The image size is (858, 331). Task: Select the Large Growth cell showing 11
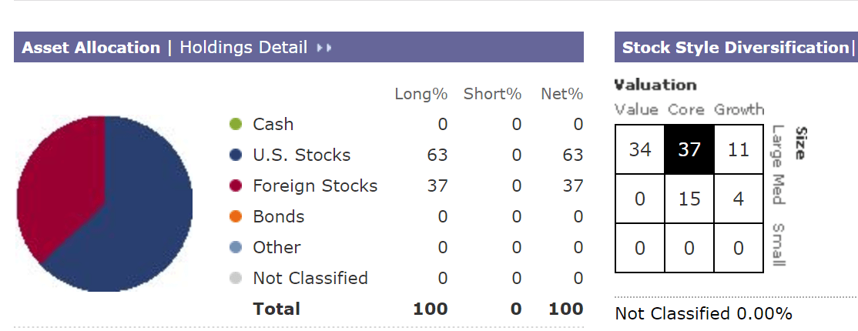[738, 149]
